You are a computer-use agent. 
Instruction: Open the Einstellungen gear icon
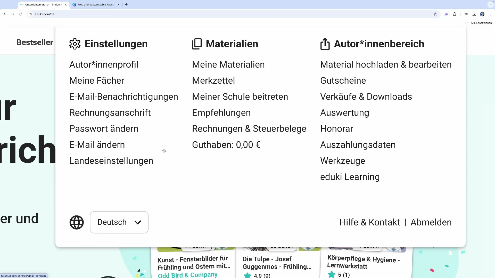click(x=75, y=44)
